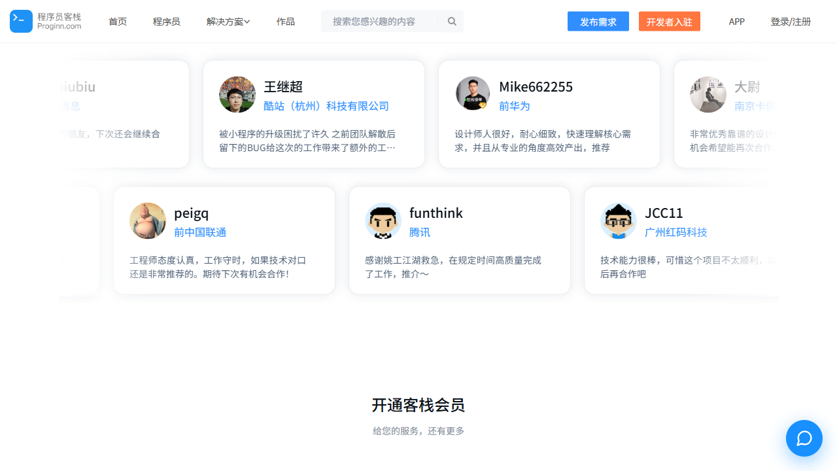Click the name Mike662255
The height and width of the screenshot is (471, 837).
click(536, 87)
